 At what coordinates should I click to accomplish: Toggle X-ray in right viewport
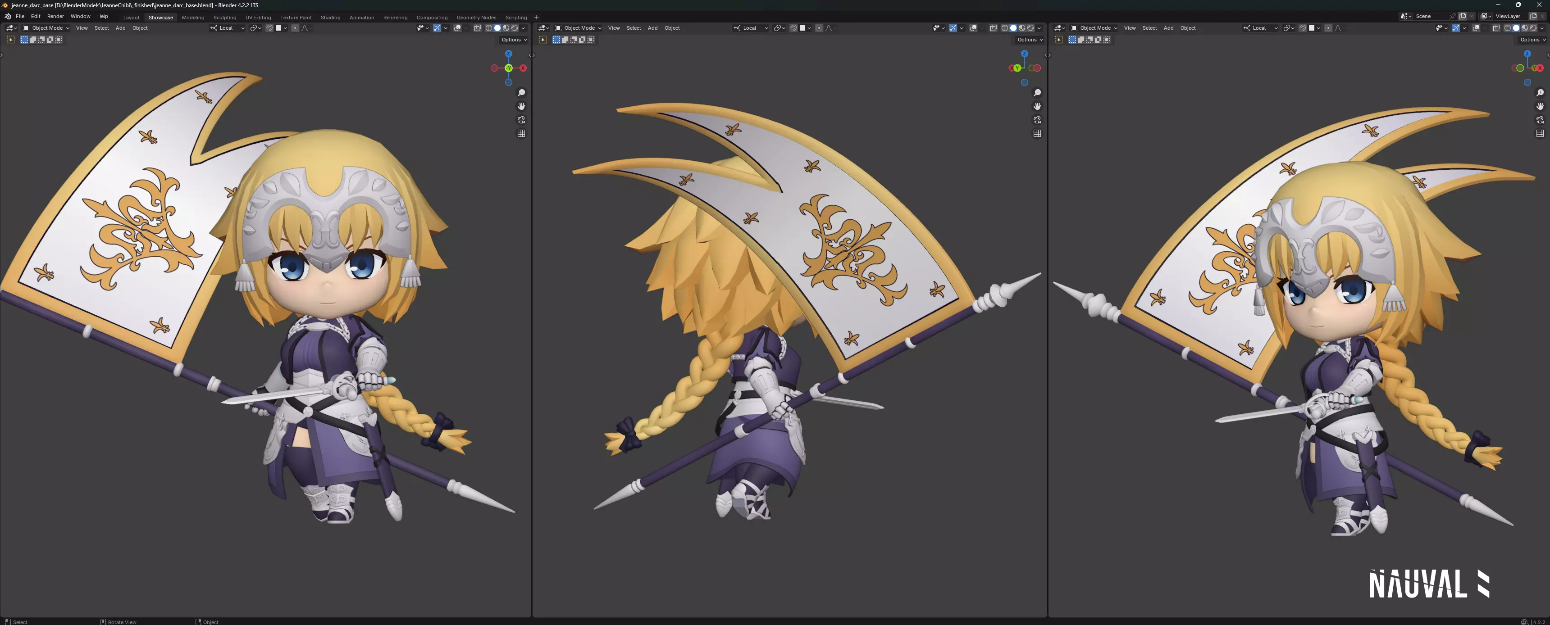[x=1496, y=27]
